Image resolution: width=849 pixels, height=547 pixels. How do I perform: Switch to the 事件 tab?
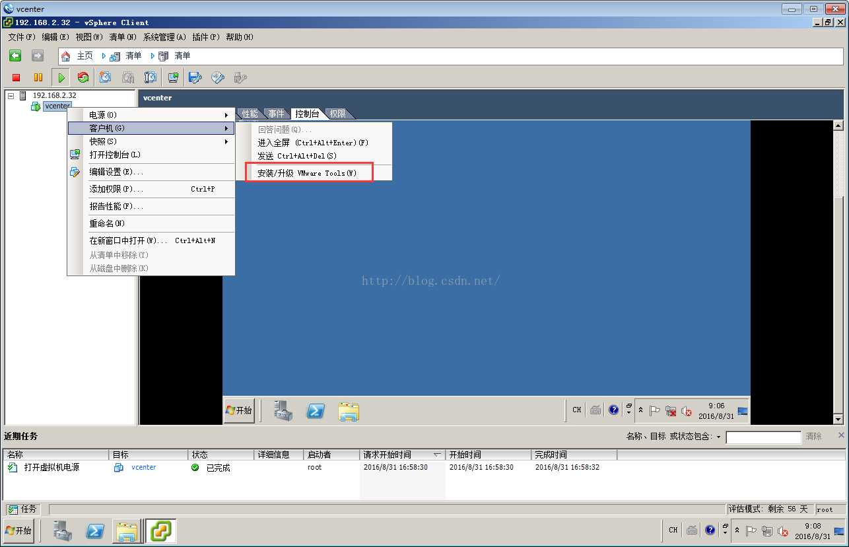(277, 114)
